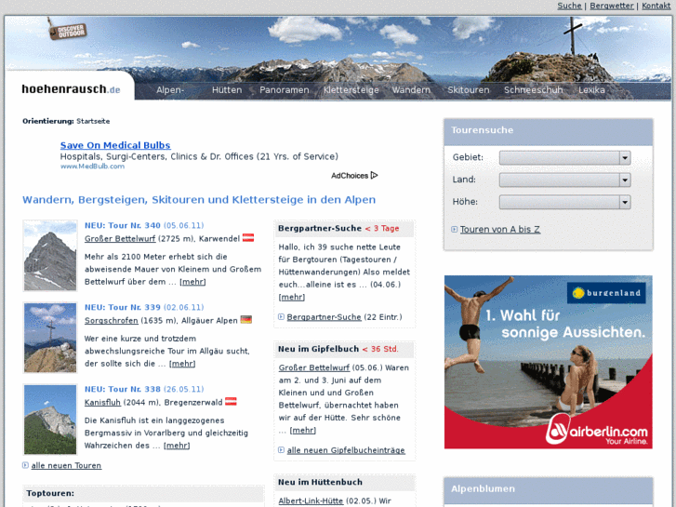Viewport: 676px width, 507px height.
Task: Click the hoehenrausch.de site logo
Action: 71,89
